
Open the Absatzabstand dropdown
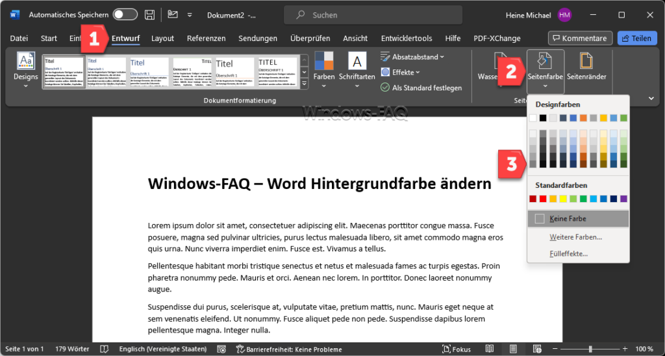click(x=412, y=57)
